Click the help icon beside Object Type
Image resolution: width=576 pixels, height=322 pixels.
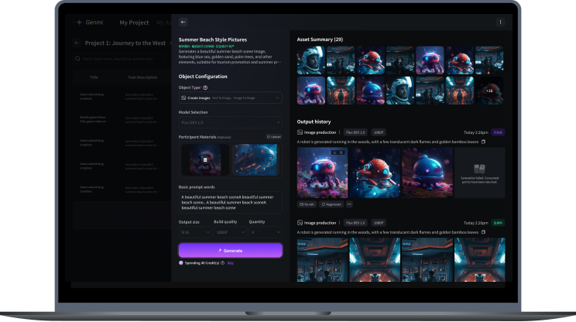point(205,87)
